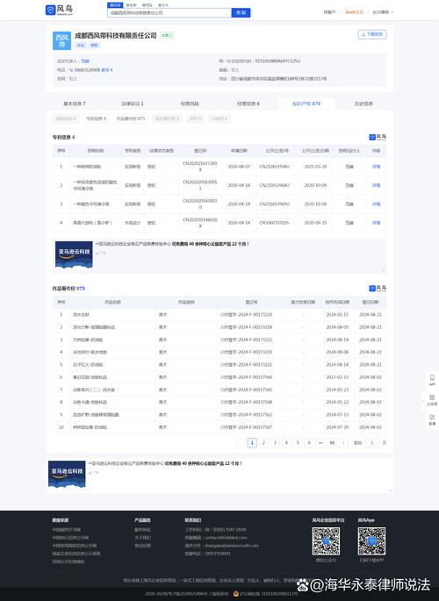The height and width of the screenshot is (601, 439).
Task: Close the ad banner above the copyright table
Action: point(383,270)
